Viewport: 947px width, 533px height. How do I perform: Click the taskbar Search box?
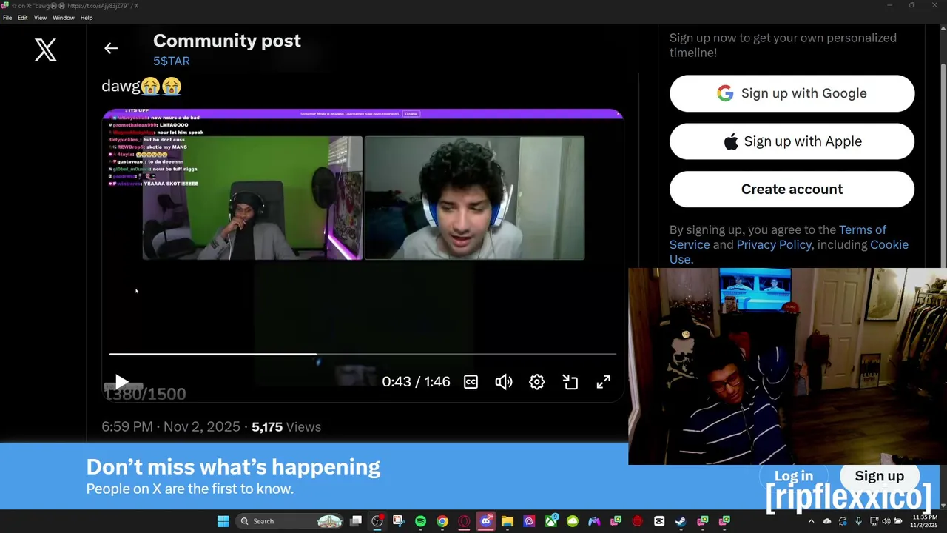tap(290, 521)
